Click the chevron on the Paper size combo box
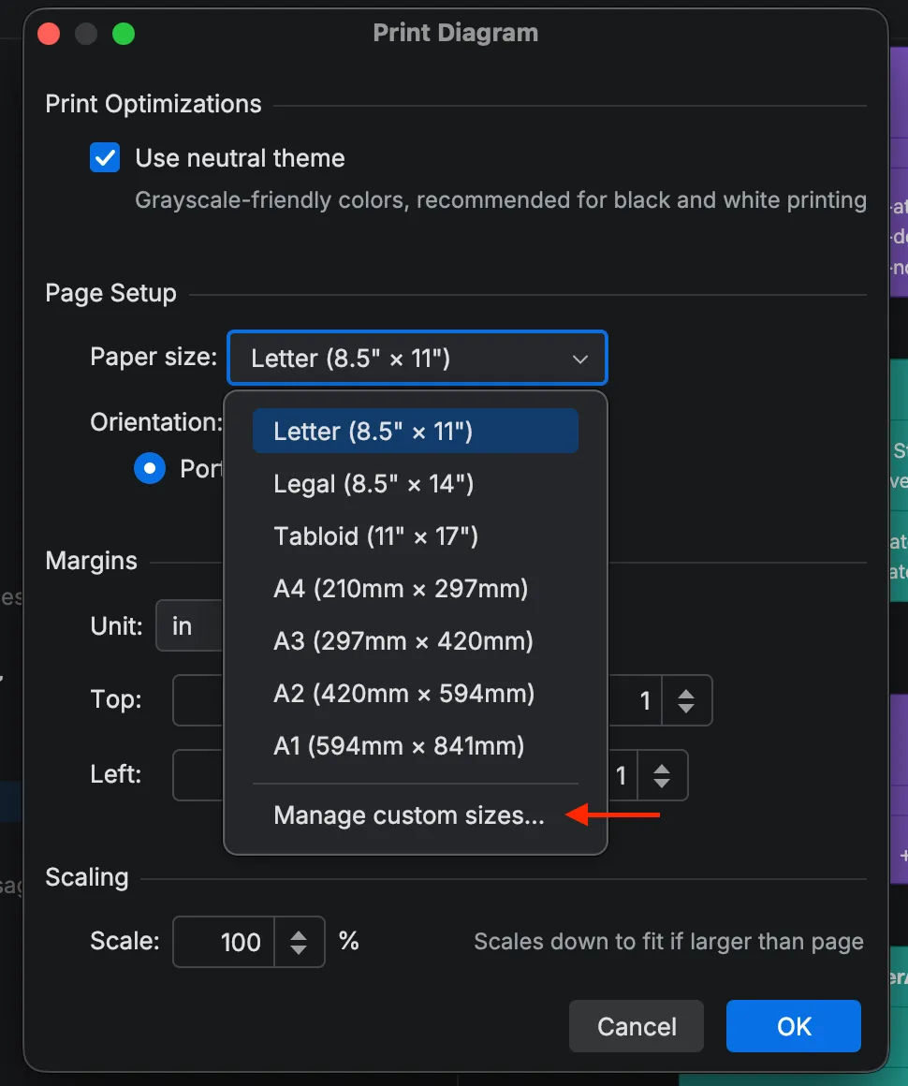 579,358
